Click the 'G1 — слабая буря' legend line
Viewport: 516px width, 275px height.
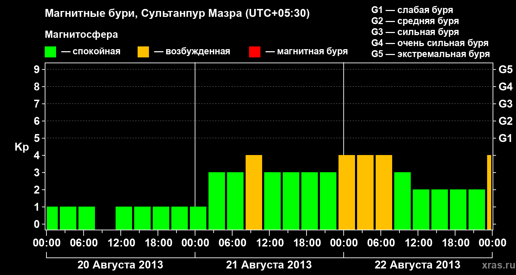pyautogui.click(x=412, y=10)
